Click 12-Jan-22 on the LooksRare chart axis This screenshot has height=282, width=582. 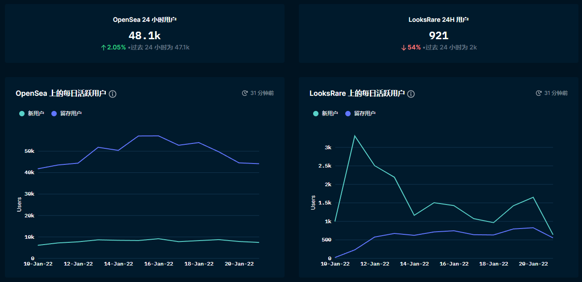[x=374, y=264]
